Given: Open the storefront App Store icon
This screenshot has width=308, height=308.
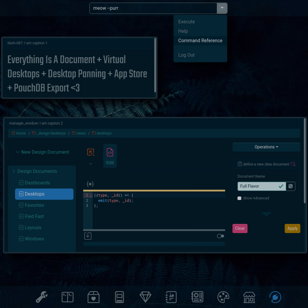Looking at the screenshot, I should click(x=249, y=297).
